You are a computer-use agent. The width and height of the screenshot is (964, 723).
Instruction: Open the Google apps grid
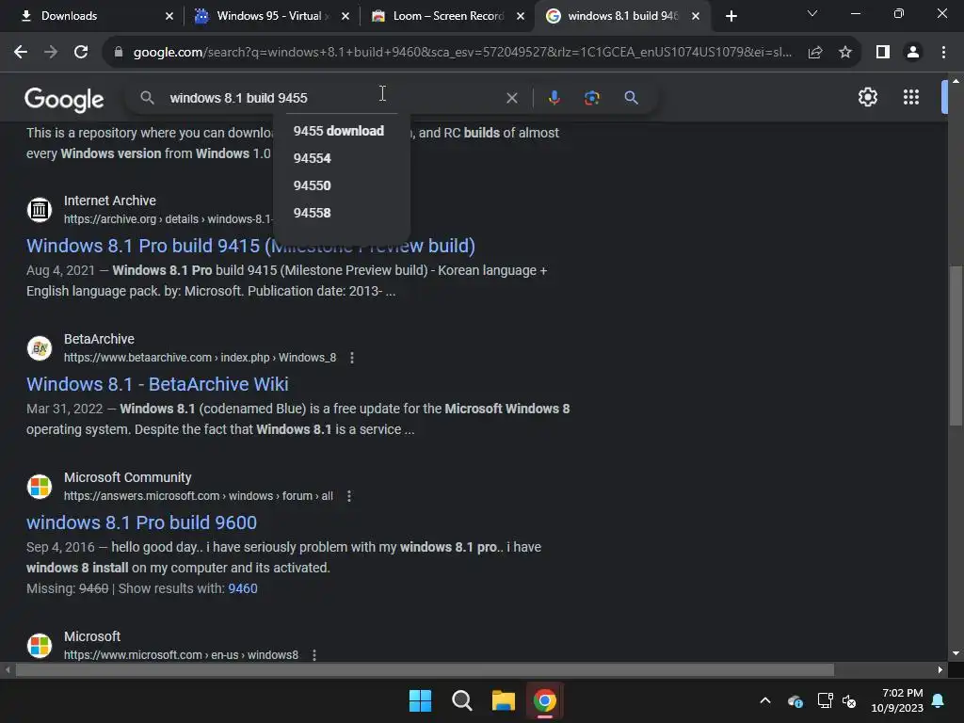(x=911, y=97)
